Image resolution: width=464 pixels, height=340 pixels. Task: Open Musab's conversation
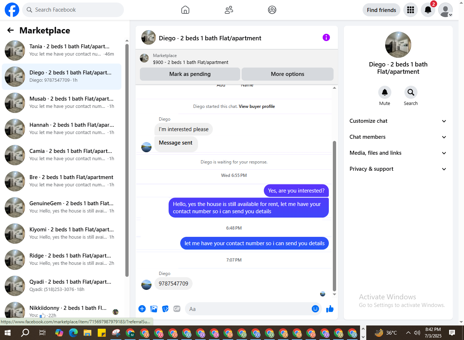[62, 103]
